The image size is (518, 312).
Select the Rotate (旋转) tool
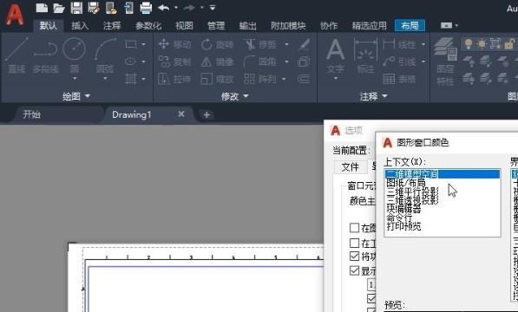point(218,44)
